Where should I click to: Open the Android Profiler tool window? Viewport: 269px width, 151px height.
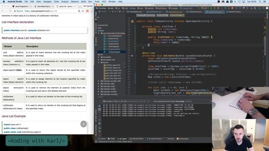tap(137, 139)
